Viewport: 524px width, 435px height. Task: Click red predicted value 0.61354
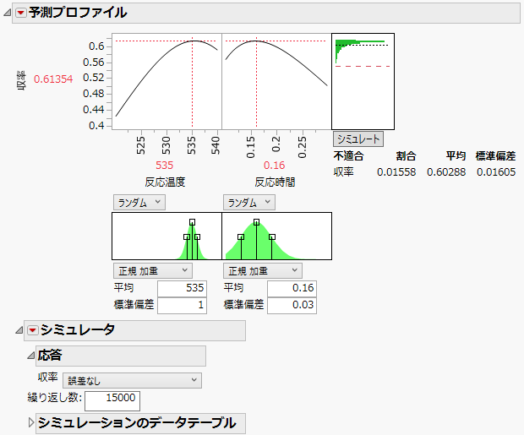pos(53,79)
